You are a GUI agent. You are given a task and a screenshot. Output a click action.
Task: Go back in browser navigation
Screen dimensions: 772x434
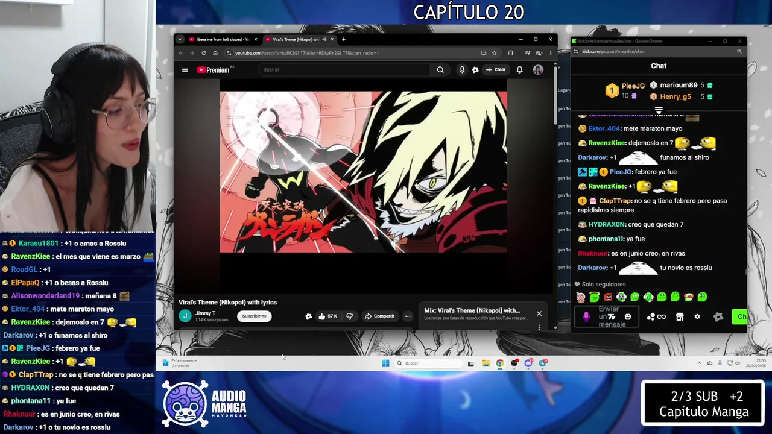180,53
